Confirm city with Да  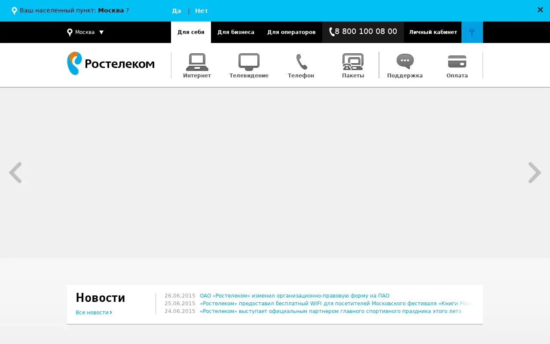177,11
